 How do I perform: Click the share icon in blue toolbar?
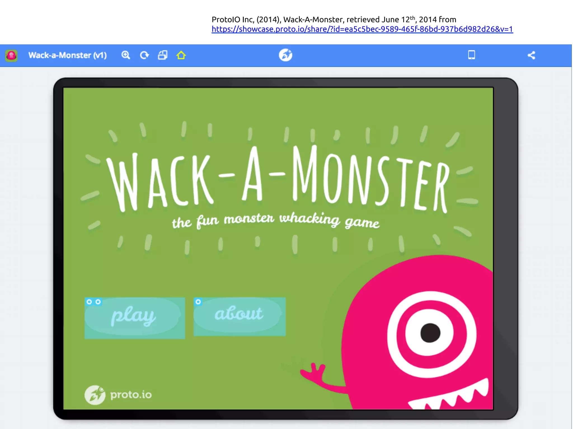coord(531,55)
